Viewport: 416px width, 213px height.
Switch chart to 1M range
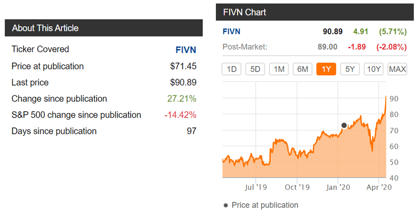coord(279,69)
